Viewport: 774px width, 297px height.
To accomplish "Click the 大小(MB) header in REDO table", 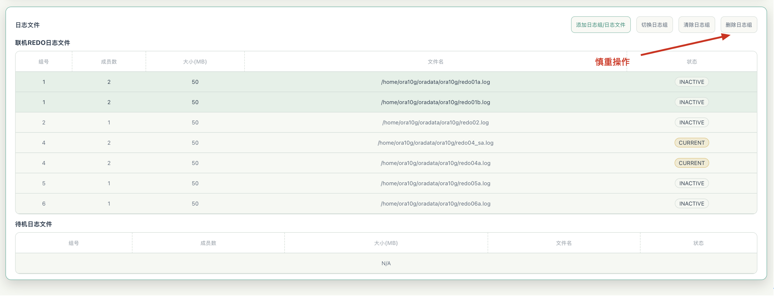I will coord(195,62).
